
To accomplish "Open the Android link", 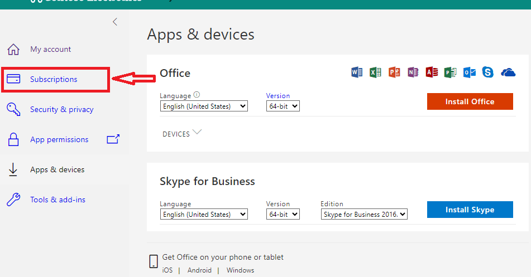I will 199,270.
